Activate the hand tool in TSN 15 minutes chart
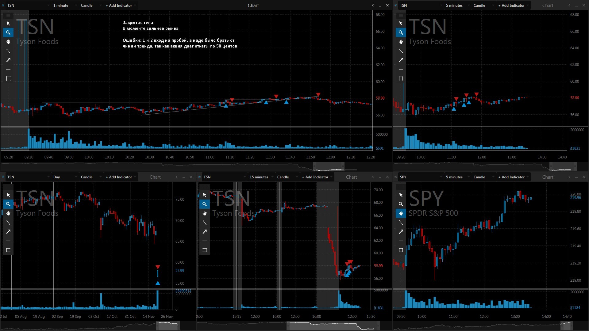Screen dimensions: 589x331 point(205,213)
